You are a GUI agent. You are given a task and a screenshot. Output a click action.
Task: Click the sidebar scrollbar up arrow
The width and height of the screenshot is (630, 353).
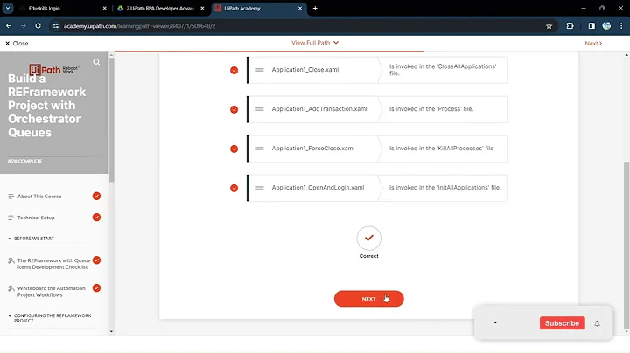pyautogui.click(x=111, y=55)
